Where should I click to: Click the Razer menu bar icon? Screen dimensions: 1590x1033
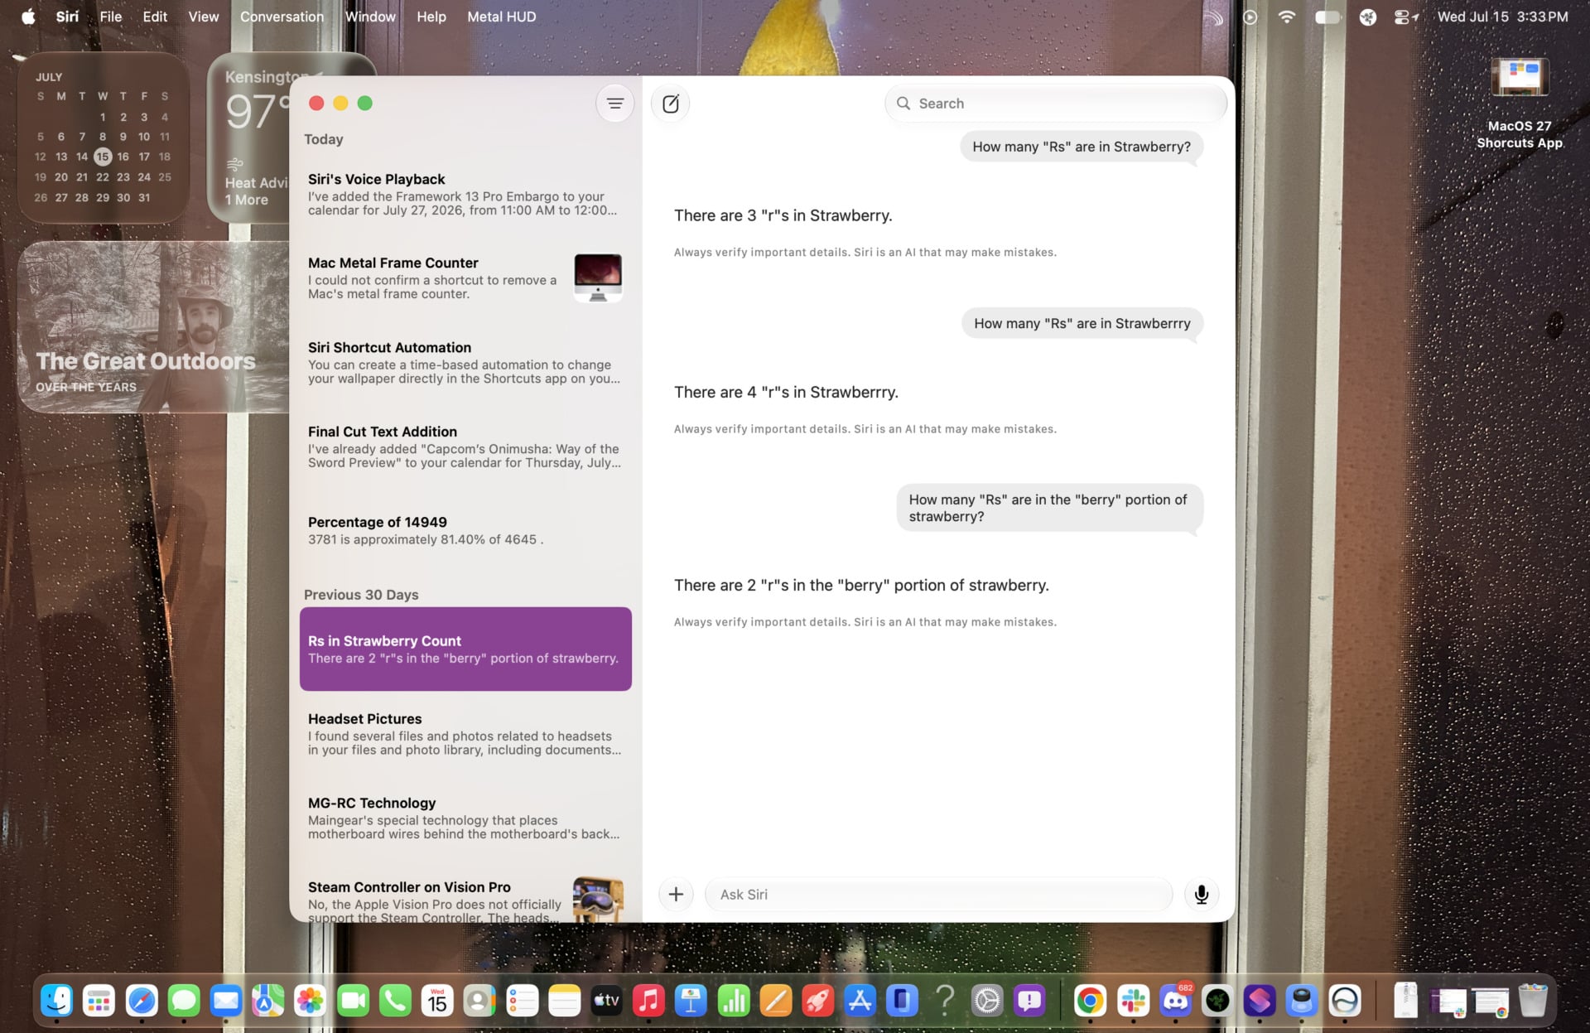click(1368, 17)
